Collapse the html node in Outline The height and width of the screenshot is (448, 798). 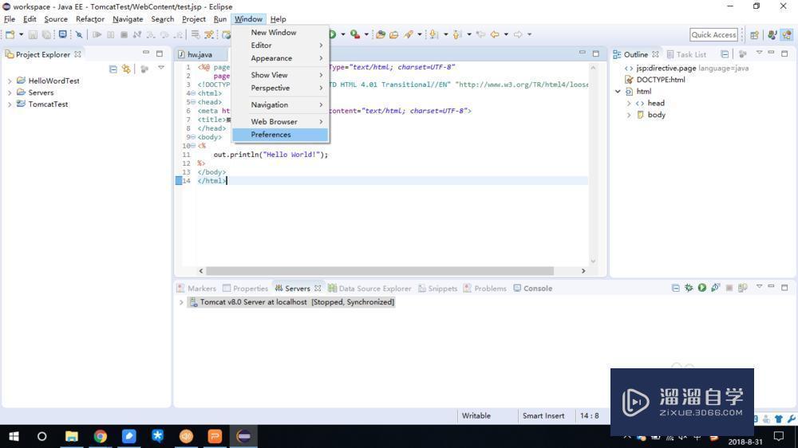618,92
